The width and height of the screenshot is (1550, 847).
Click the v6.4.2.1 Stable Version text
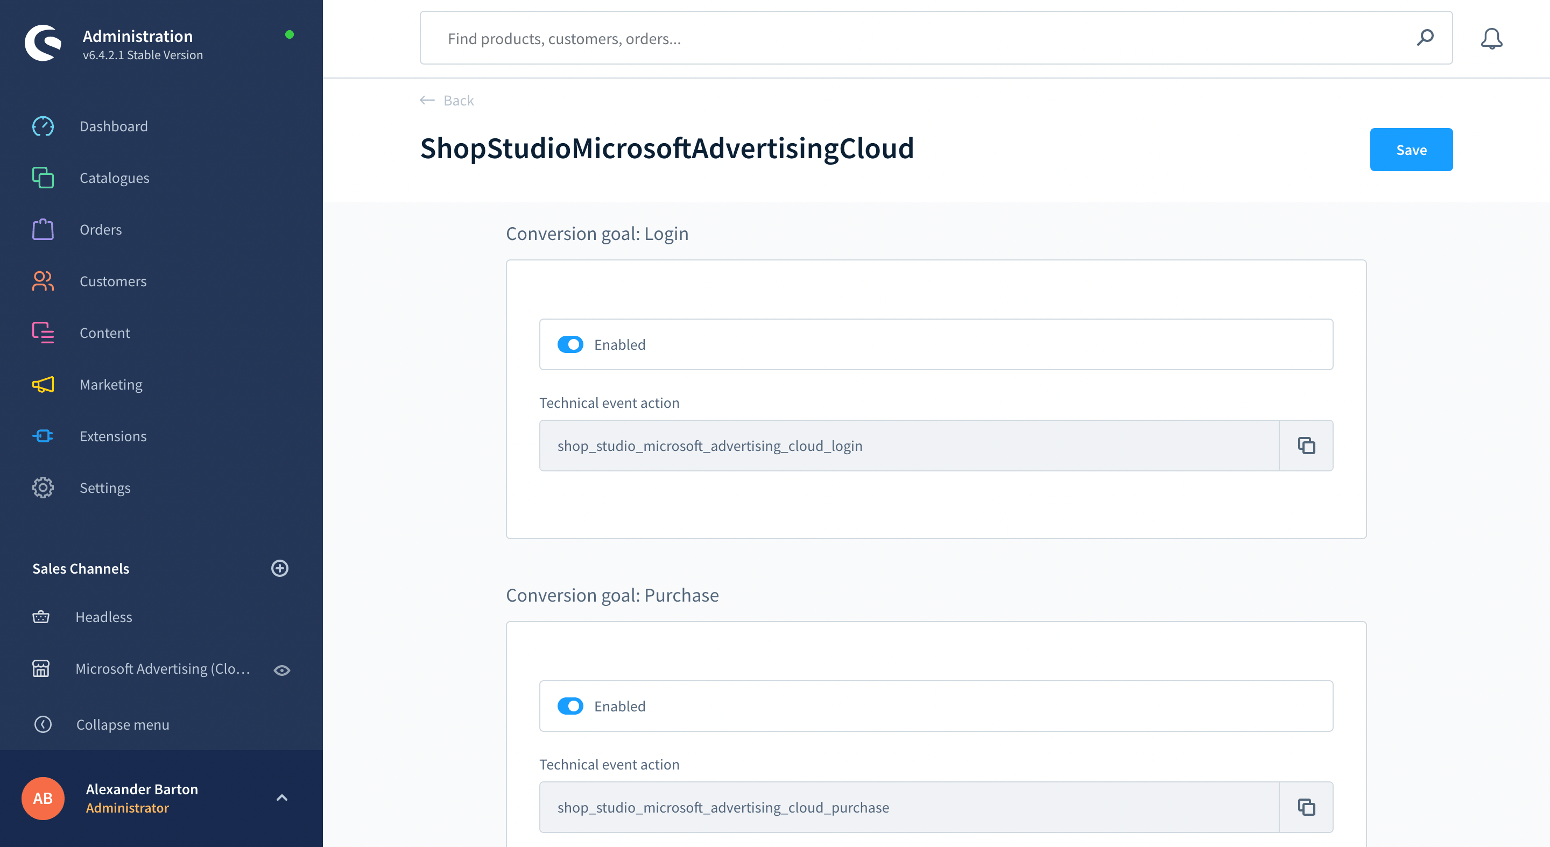(x=143, y=55)
